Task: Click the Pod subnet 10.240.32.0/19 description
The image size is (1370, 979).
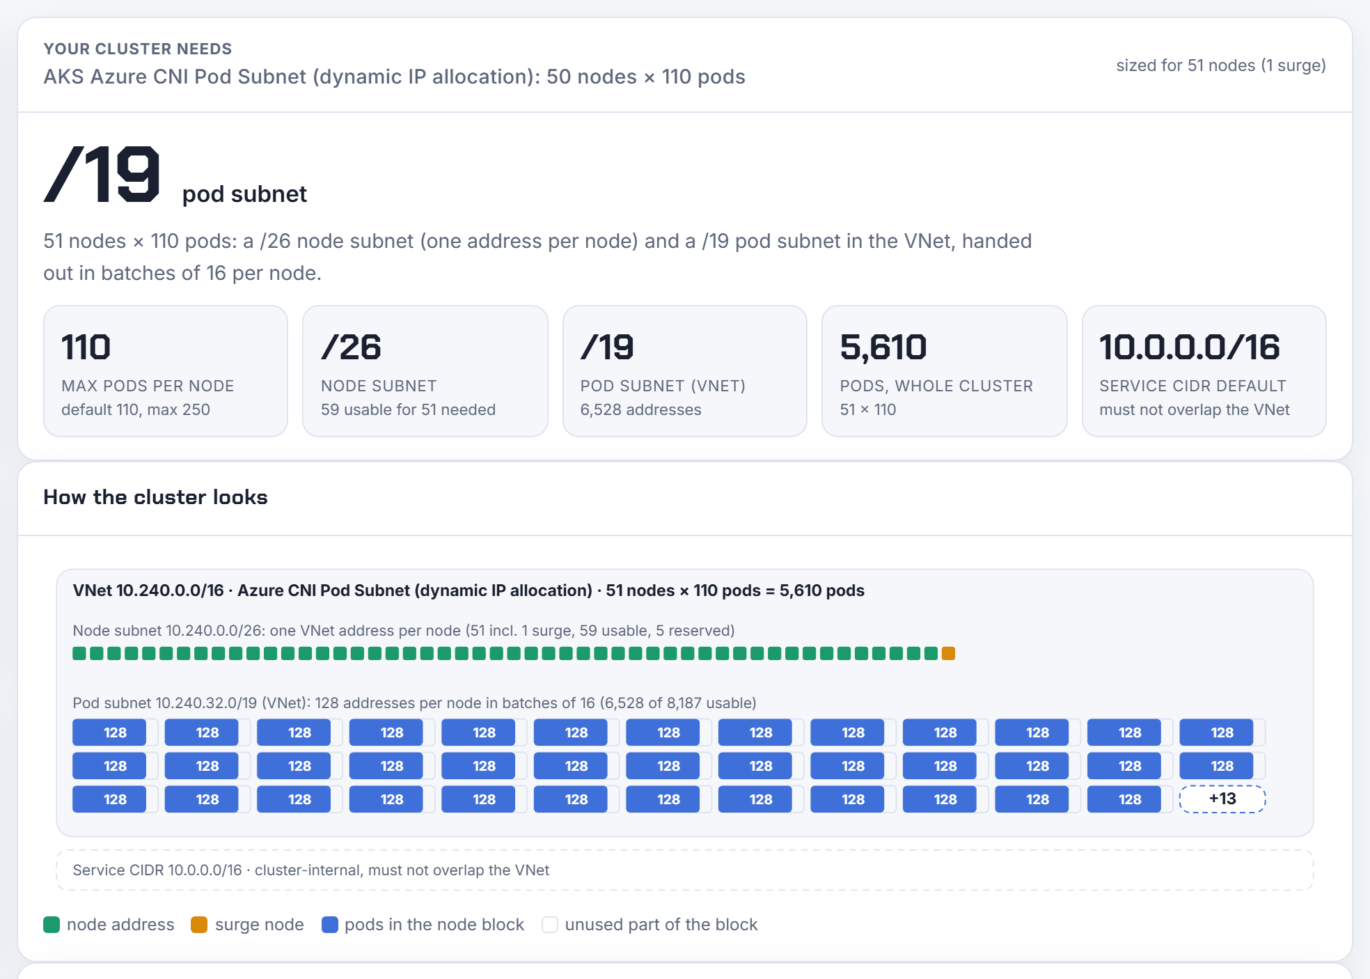Action: [x=414, y=703]
